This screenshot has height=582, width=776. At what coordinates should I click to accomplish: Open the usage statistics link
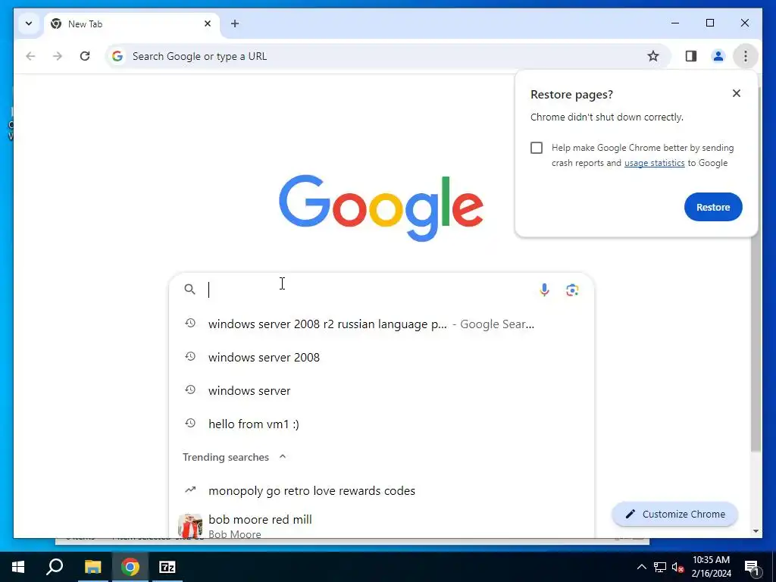[654, 163]
